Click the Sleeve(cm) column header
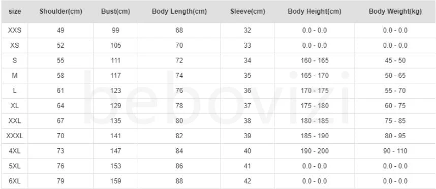This screenshot has width=436, height=189. coord(247,12)
